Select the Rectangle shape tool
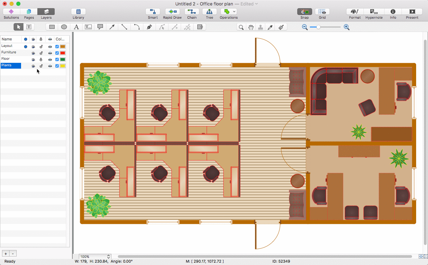 click(52, 27)
